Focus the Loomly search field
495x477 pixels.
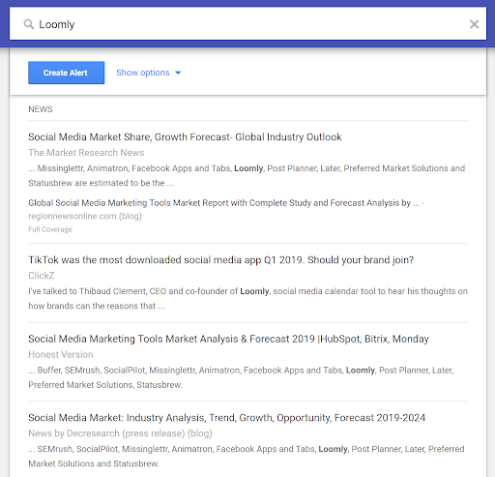[247, 24]
